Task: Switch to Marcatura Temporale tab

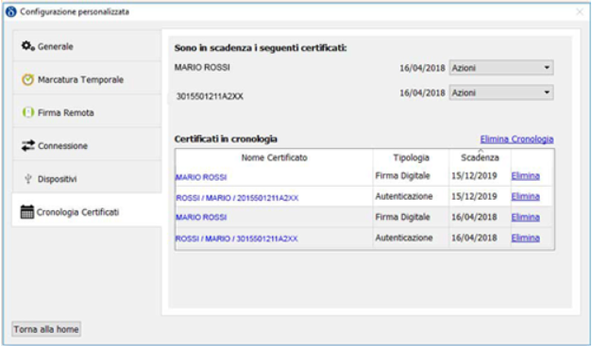Action: point(87,79)
